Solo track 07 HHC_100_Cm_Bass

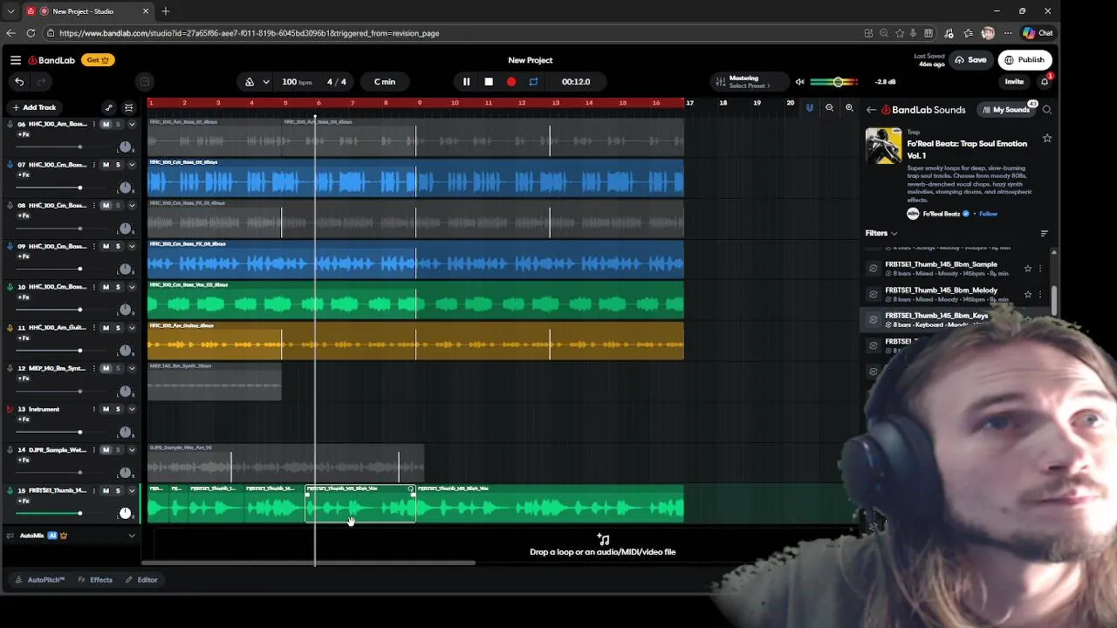tap(118, 165)
